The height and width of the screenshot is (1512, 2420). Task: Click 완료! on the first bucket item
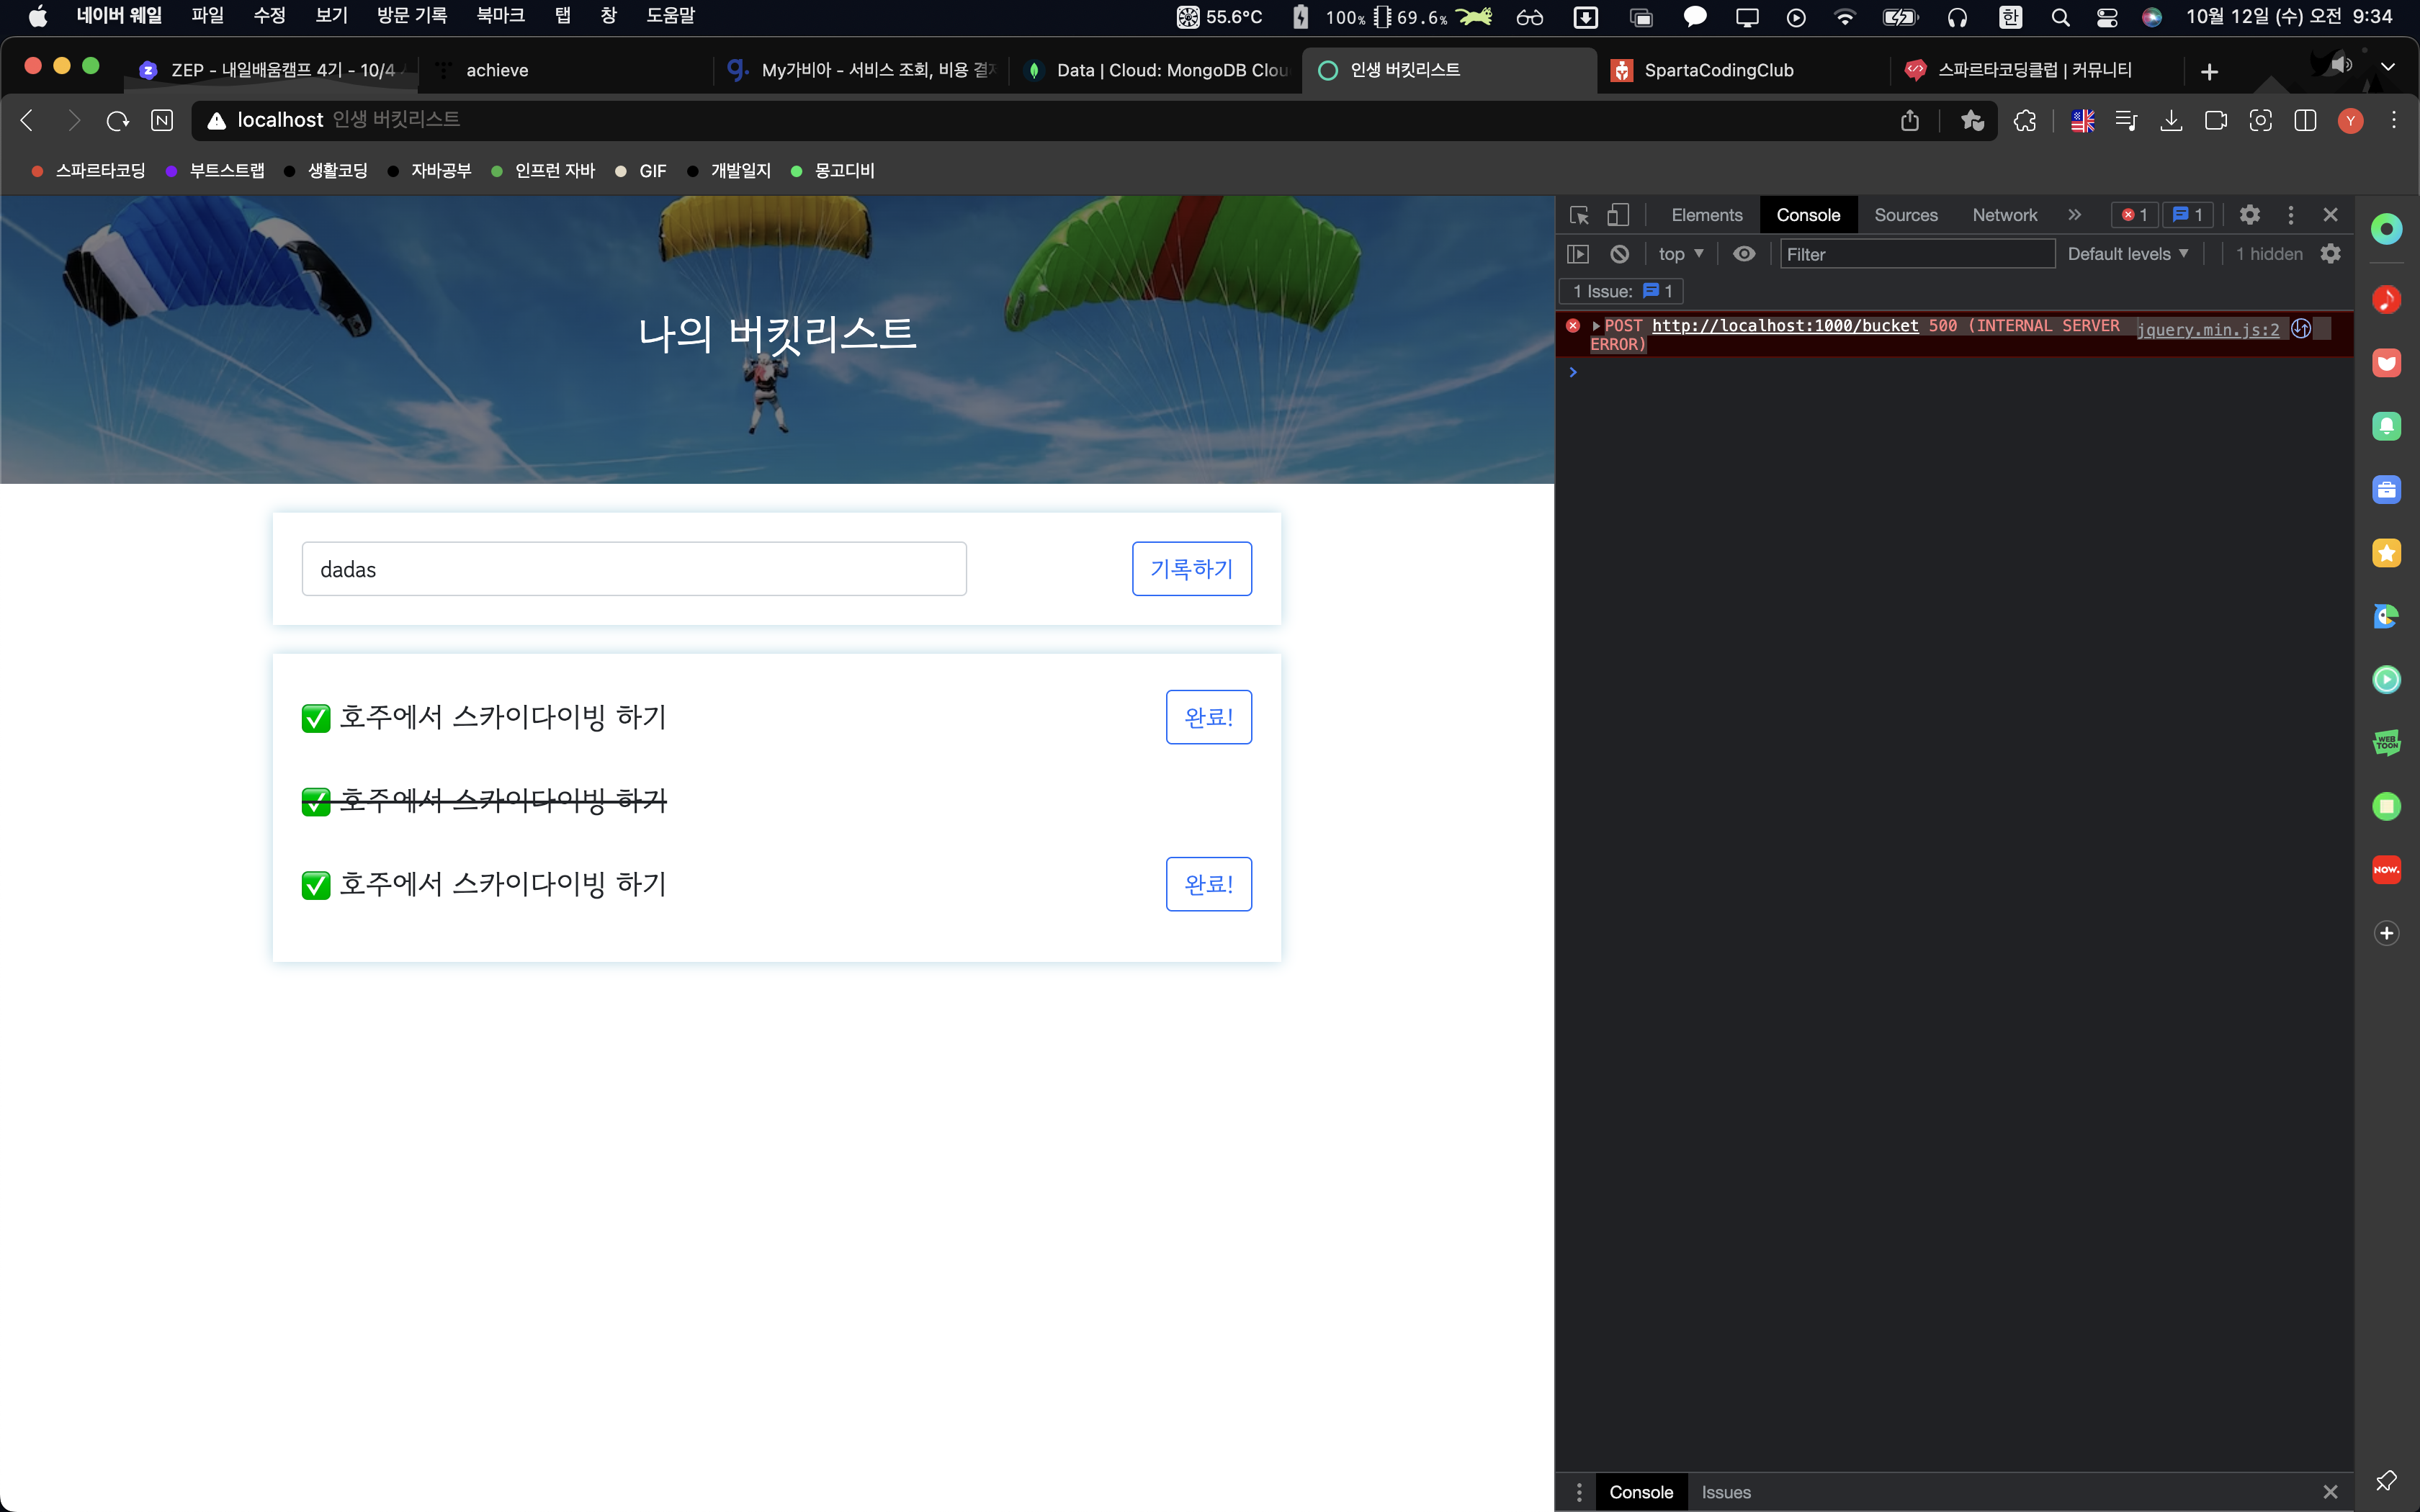(1208, 717)
